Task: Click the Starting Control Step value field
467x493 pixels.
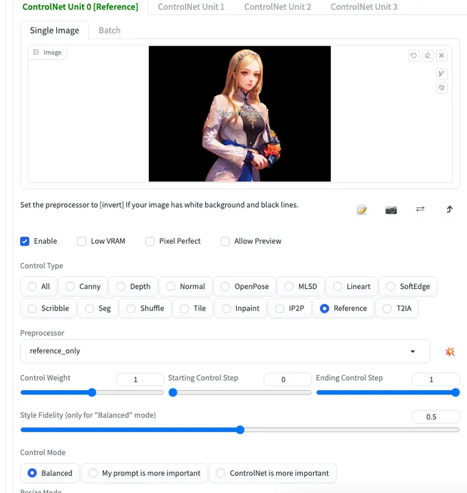Action: coord(288,379)
